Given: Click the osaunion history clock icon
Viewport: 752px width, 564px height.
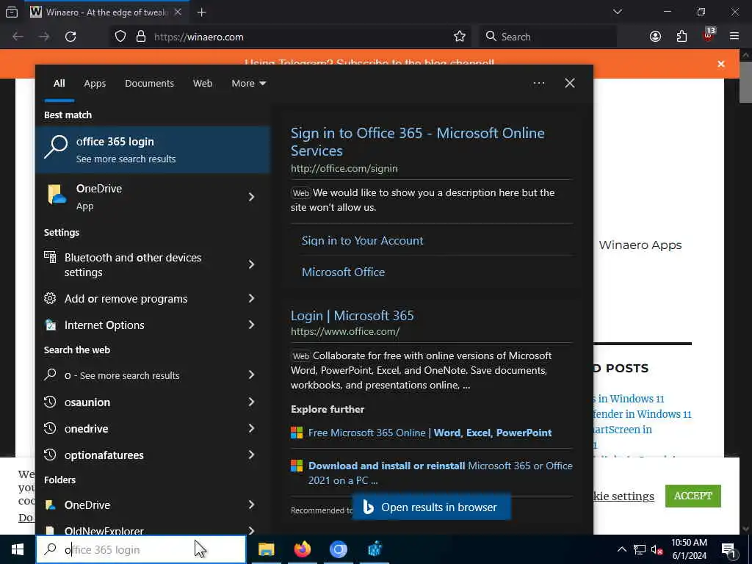Looking at the screenshot, I should (50, 402).
